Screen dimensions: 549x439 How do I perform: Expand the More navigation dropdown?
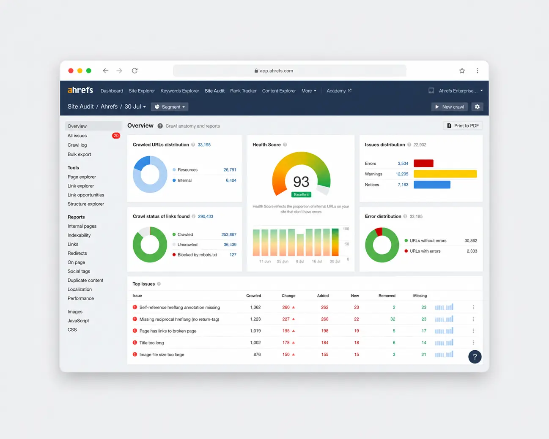[x=309, y=91]
